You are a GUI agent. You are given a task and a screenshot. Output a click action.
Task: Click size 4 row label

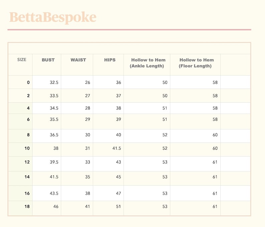(x=28, y=108)
